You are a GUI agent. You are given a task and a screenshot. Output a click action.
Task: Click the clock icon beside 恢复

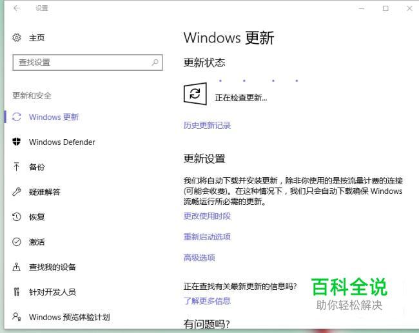17,216
